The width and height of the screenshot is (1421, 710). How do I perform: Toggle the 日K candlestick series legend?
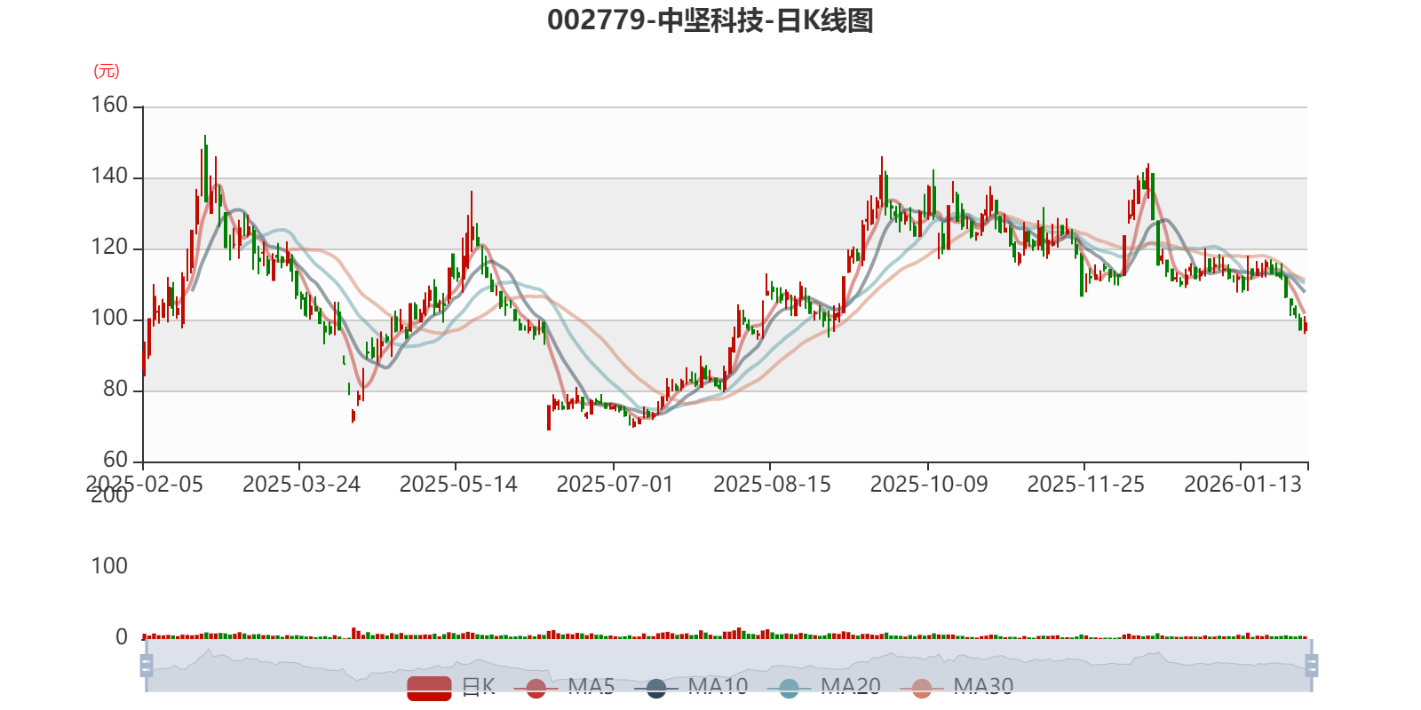(451, 687)
